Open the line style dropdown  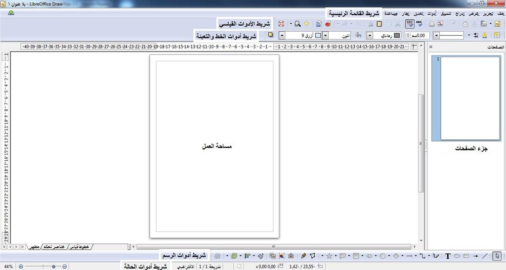tap(436, 35)
